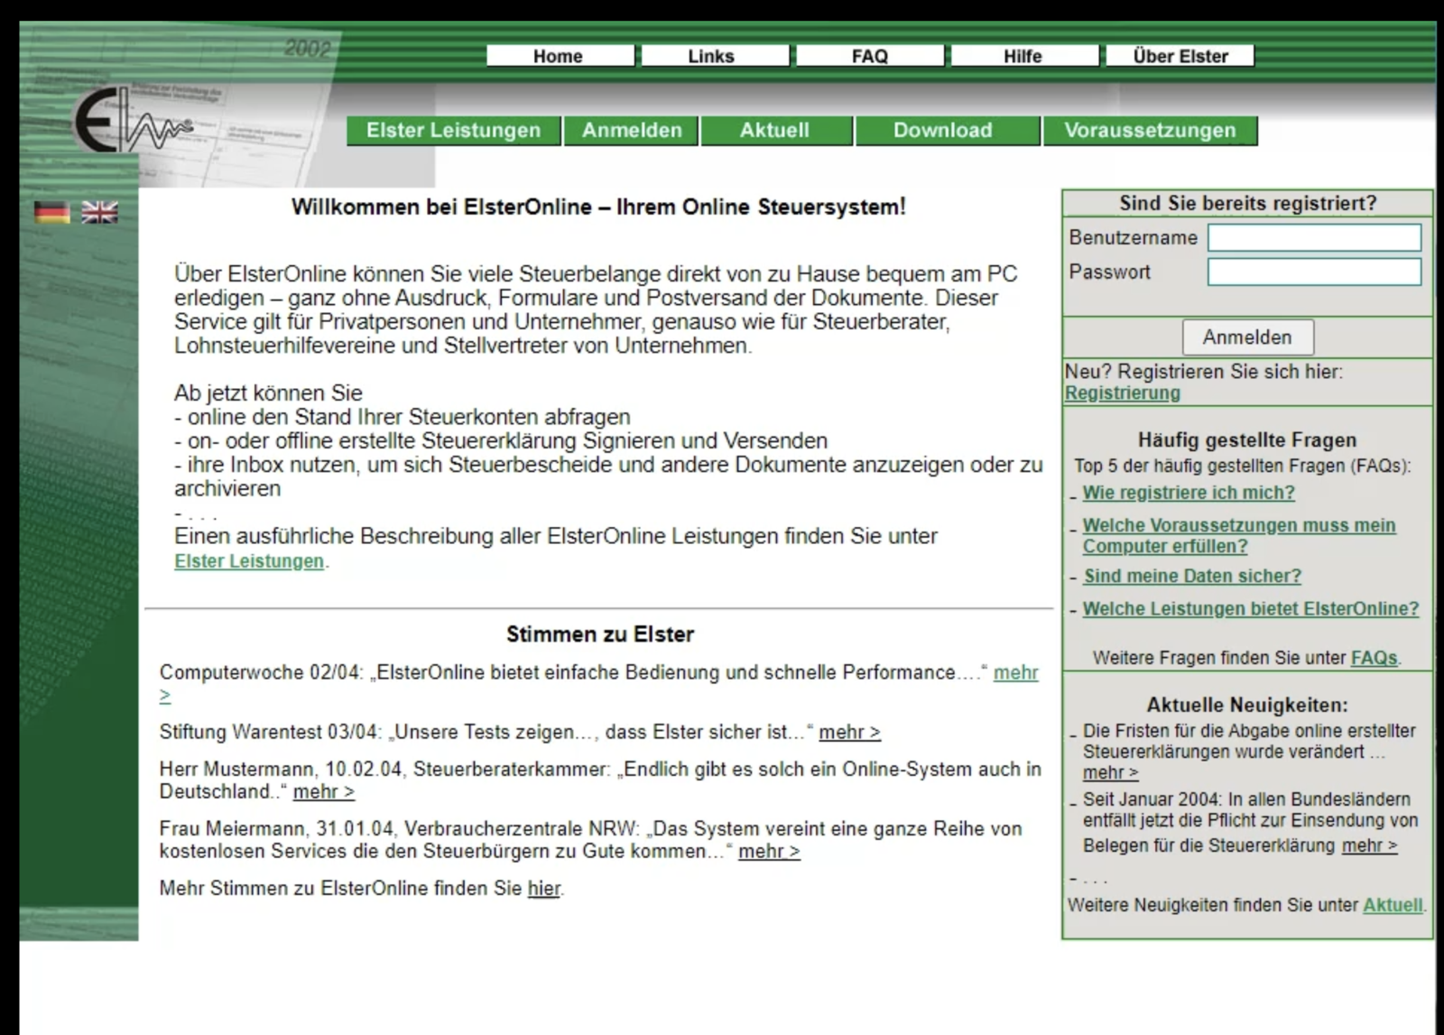Open 'mehr >' after Frau Meiermann quote

(769, 852)
